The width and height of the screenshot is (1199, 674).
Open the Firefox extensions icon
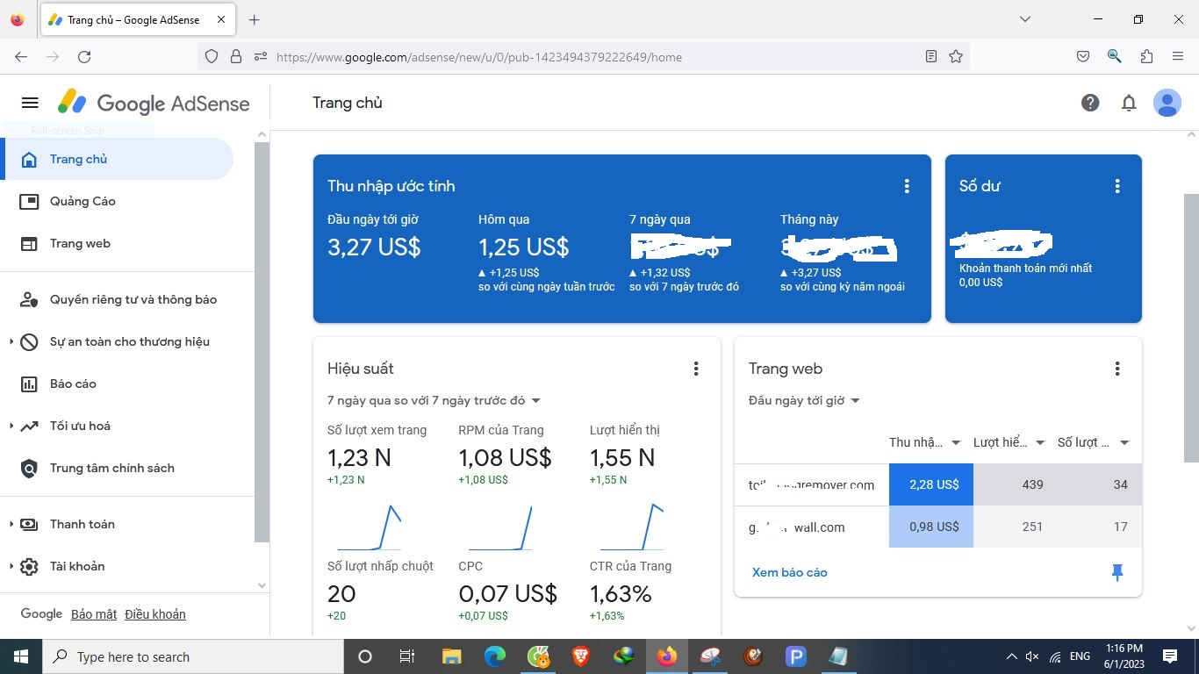[1146, 56]
